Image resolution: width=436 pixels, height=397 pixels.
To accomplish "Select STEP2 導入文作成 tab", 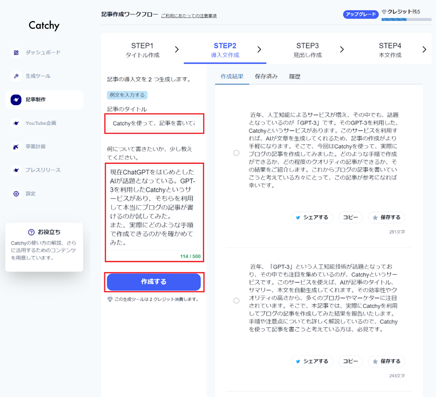I will coord(225,50).
